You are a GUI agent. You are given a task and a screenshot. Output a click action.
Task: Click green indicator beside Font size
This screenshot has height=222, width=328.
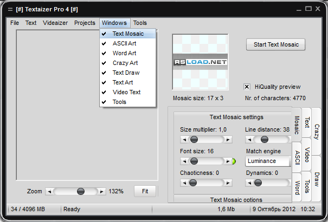point(234,161)
